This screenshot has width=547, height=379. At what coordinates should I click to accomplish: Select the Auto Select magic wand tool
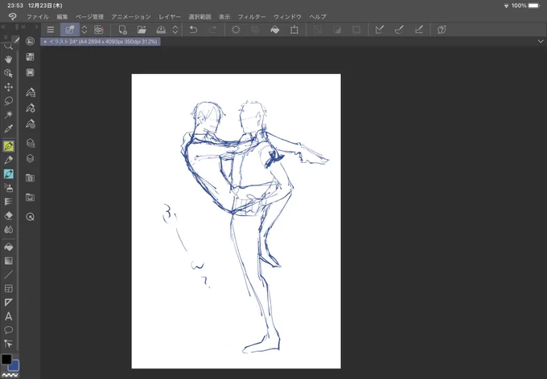coord(8,115)
